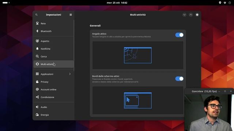Viewport: 234px width, 131px height.
Task: Open the Rete settings panel
Action: click(54, 23)
